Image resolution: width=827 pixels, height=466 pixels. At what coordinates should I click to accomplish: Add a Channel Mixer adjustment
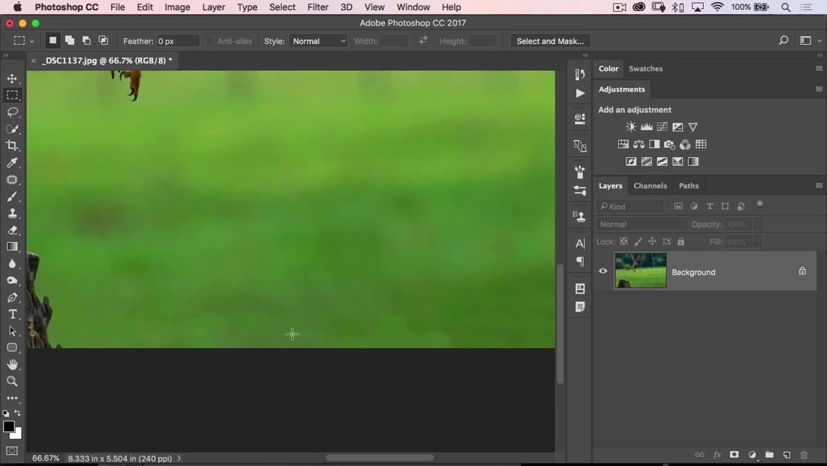coord(685,144)
